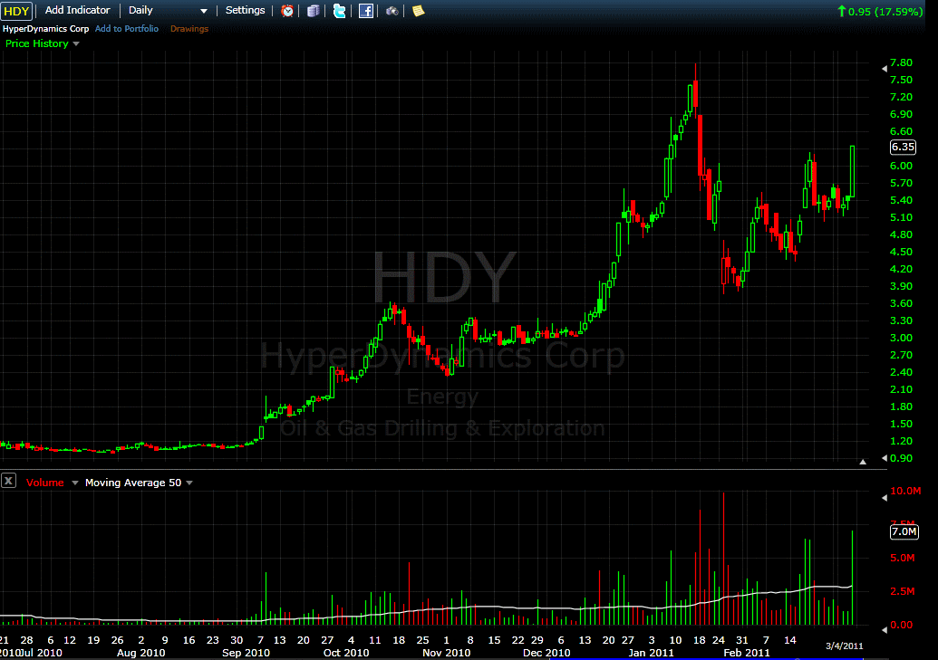Share the chart via the Facebook icon

(365, 11)
